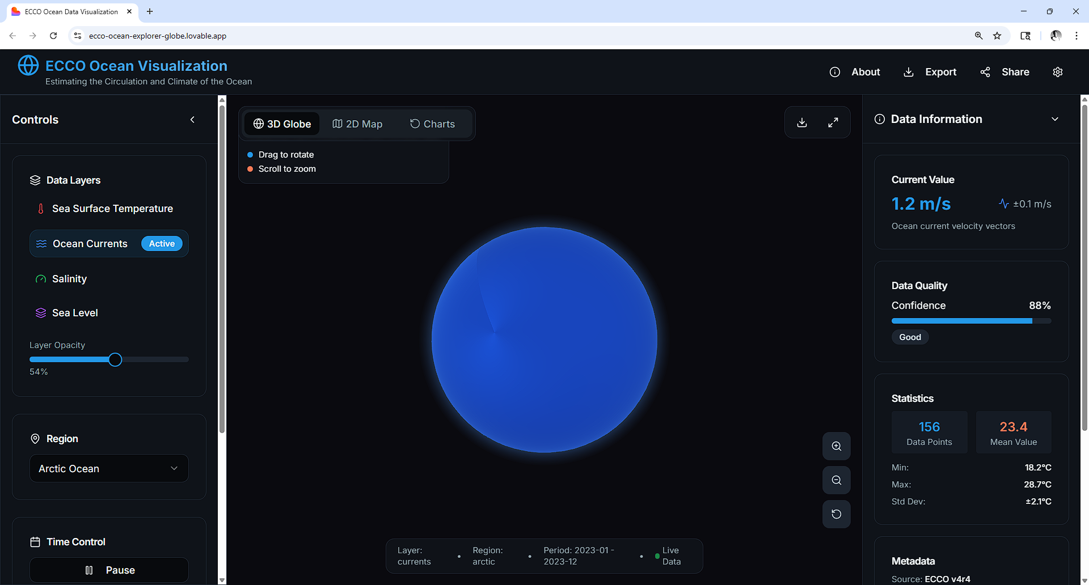Click the ECCO Ocean Visualization title
Screen dimensions: 1089x585
[136, 66]
